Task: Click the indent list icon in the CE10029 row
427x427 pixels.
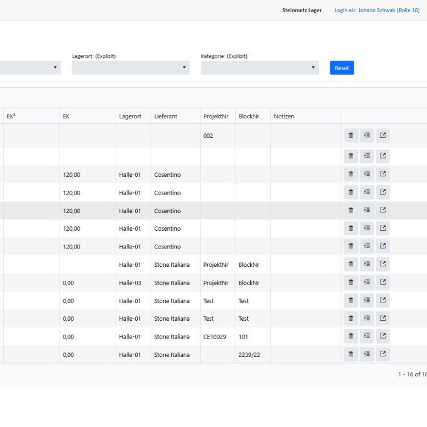Action: tap(367, 336)
